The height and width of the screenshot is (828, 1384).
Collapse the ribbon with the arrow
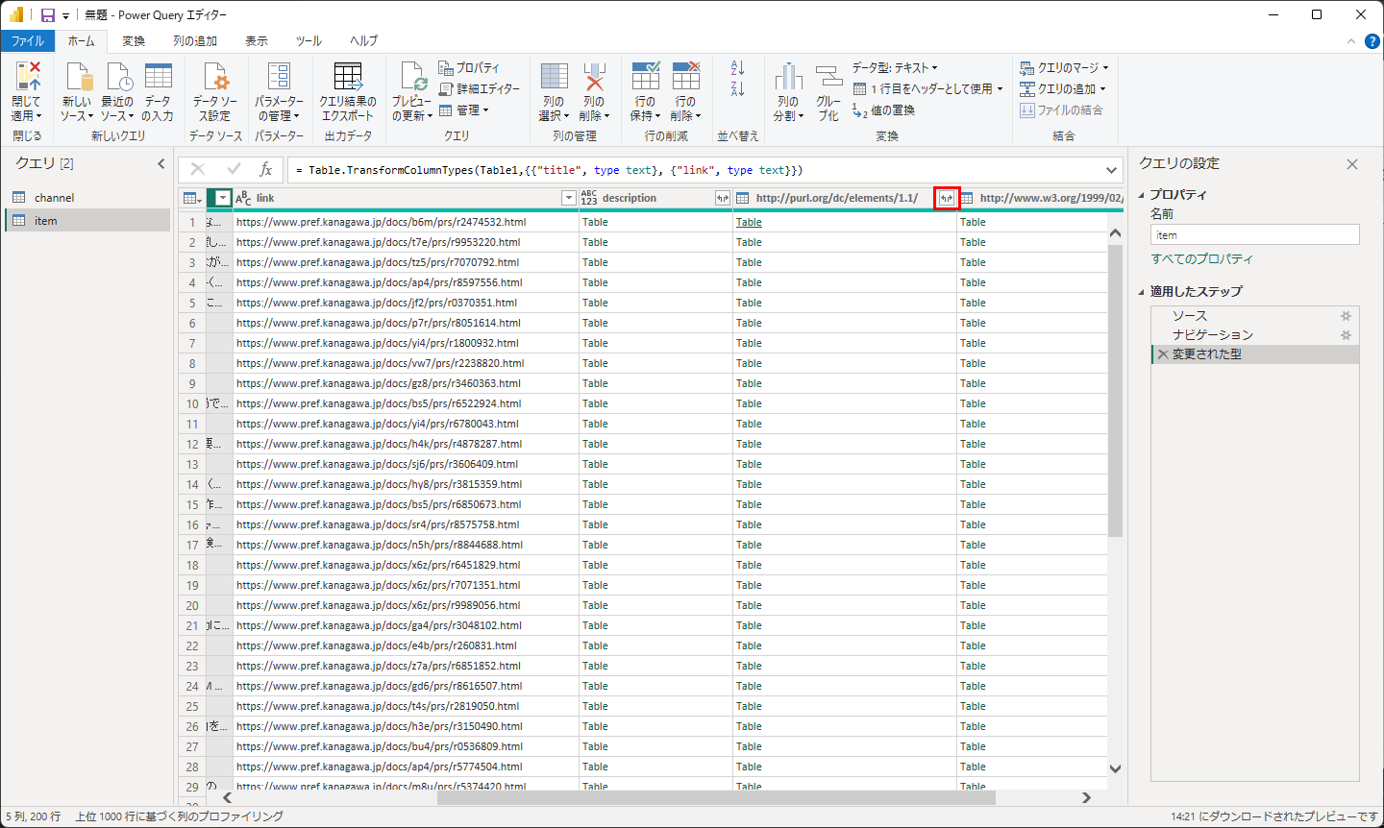point(1351,41)
